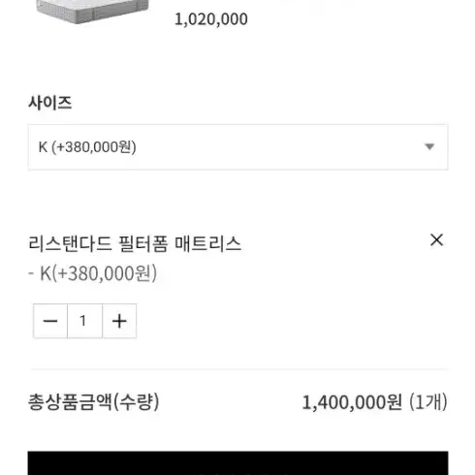
Task: Click the 리스탠다드 필터폼 매트리스 product name
Action: pos(135,243)
